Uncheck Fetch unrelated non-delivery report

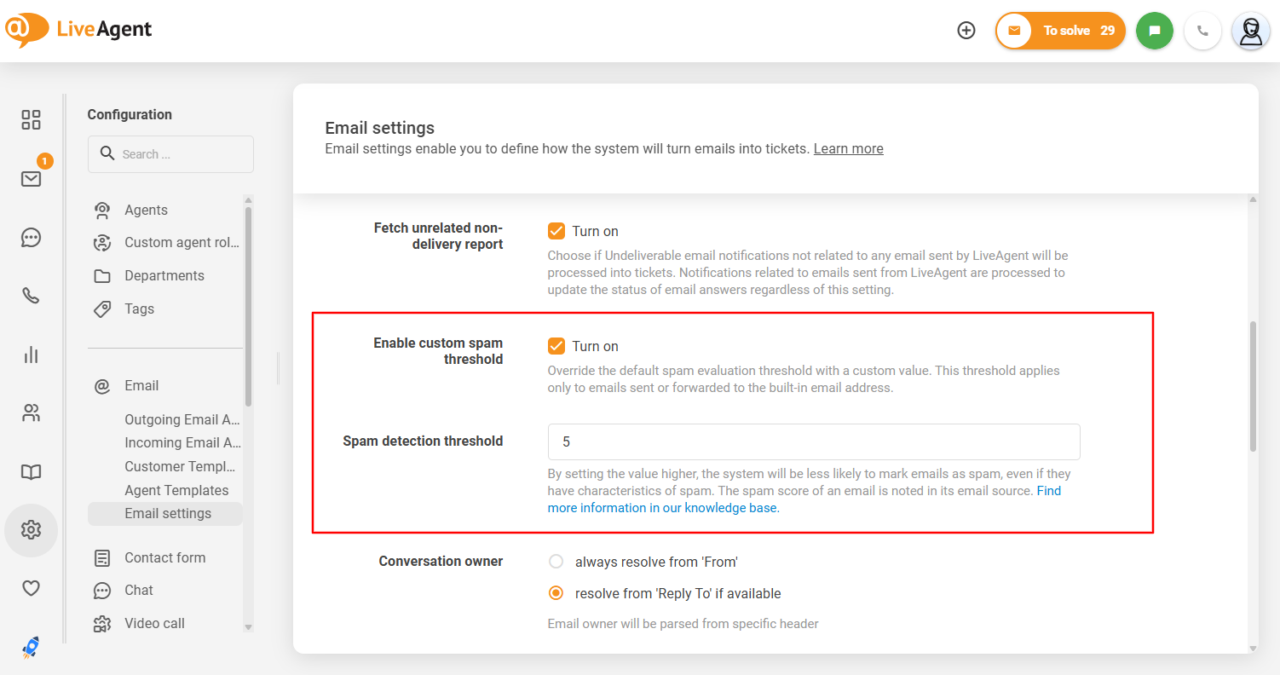556,230
